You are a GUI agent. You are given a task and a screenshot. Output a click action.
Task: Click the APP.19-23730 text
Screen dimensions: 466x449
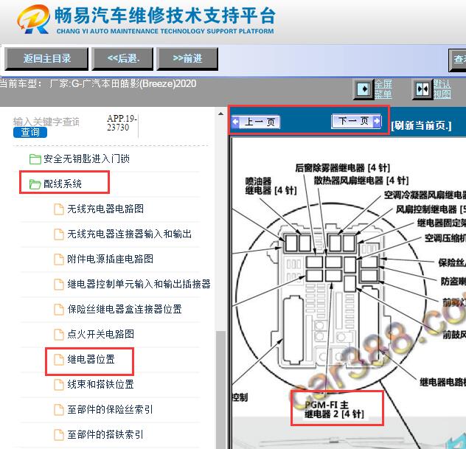pyautogui.click(x=122, y=122)
